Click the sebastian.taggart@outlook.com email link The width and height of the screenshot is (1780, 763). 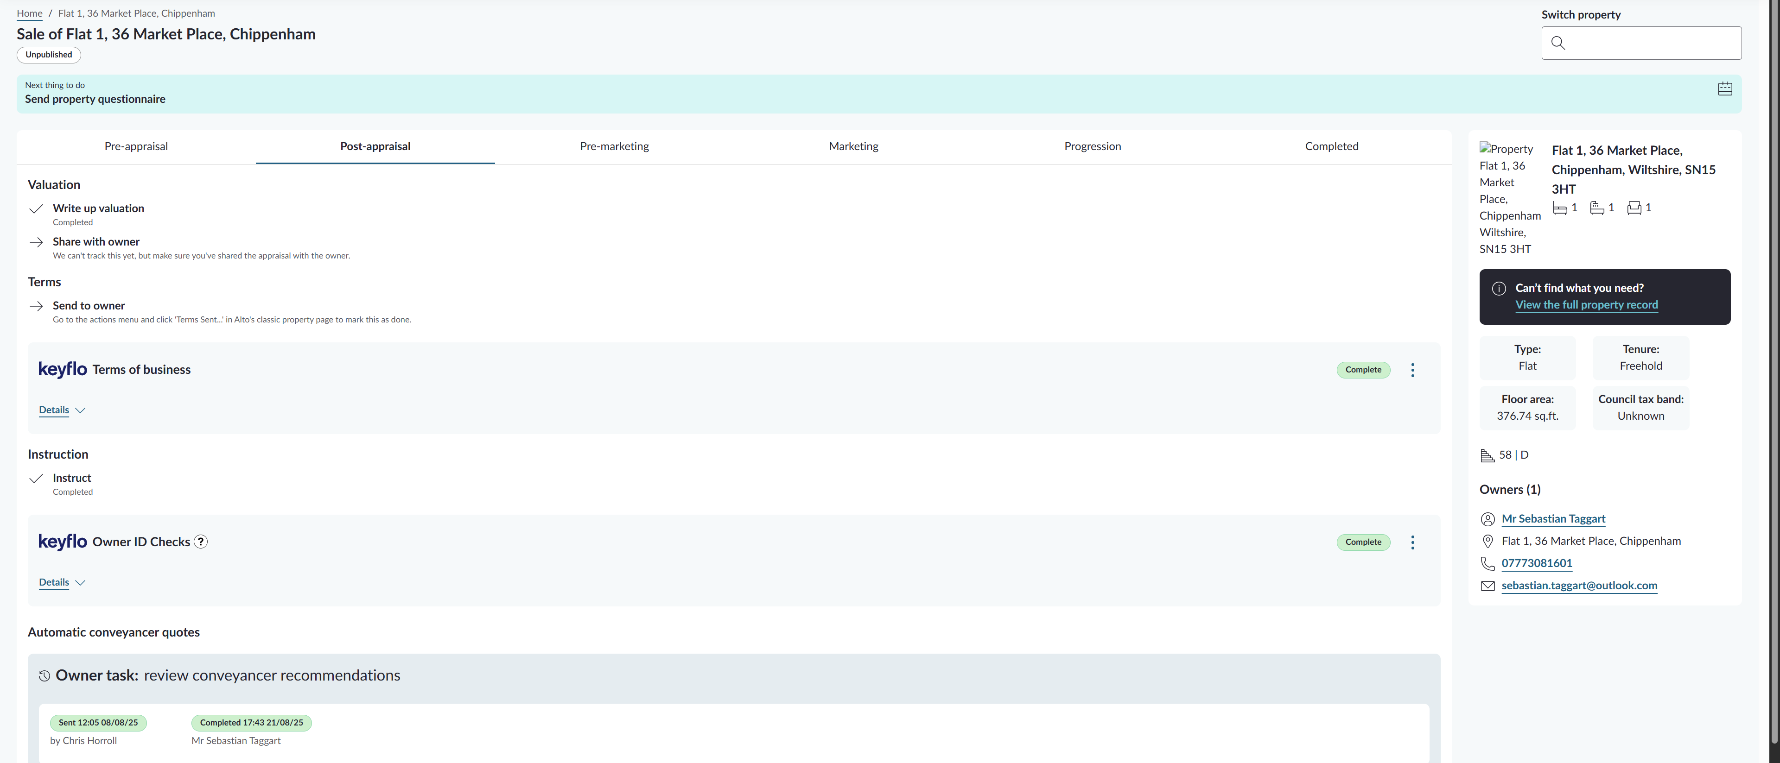(x=1580, y=586)
